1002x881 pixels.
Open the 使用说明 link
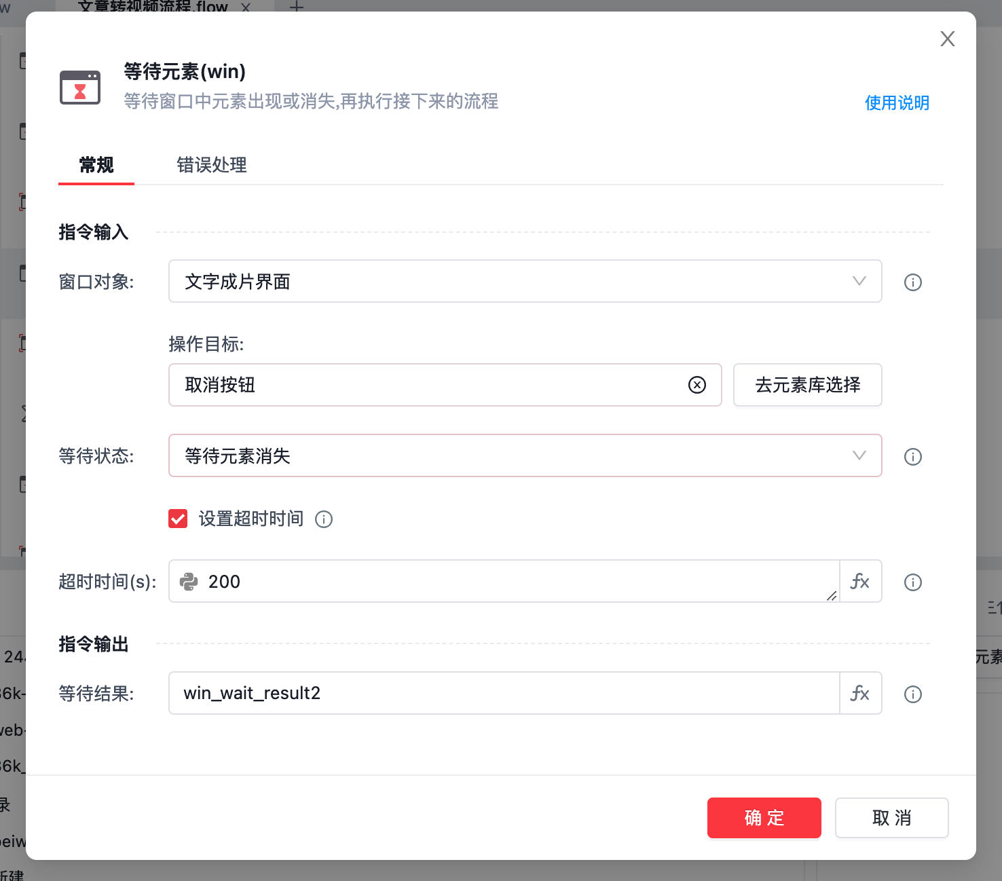point(897,102)
